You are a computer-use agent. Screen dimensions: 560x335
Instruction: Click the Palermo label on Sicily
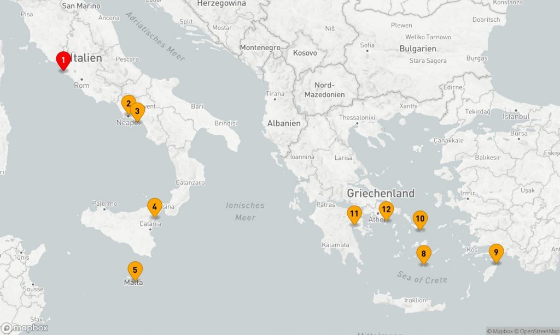pyautogui.click(x=104, y=204)
